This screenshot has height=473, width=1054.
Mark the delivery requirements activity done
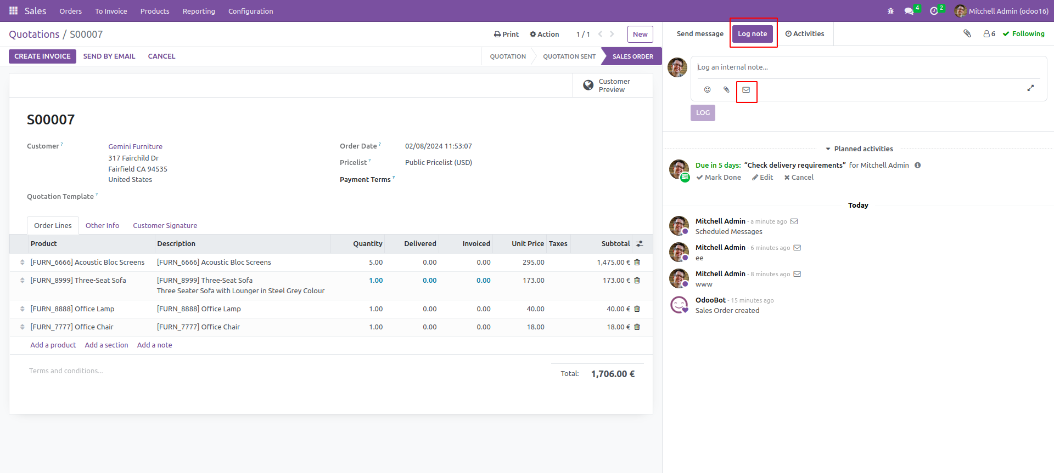(719, 178)
